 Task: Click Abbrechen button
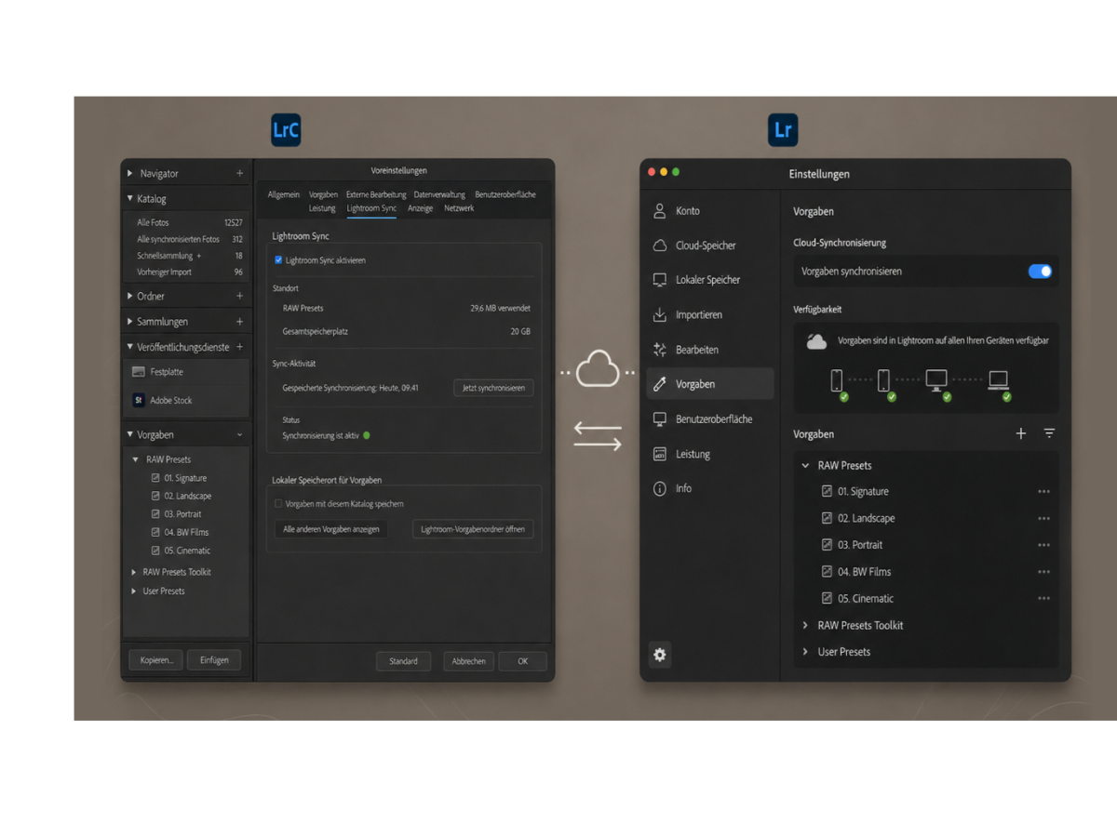[x=468, y=661]
